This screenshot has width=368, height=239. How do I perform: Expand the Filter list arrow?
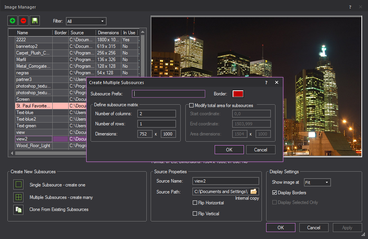tap(102, 21)
